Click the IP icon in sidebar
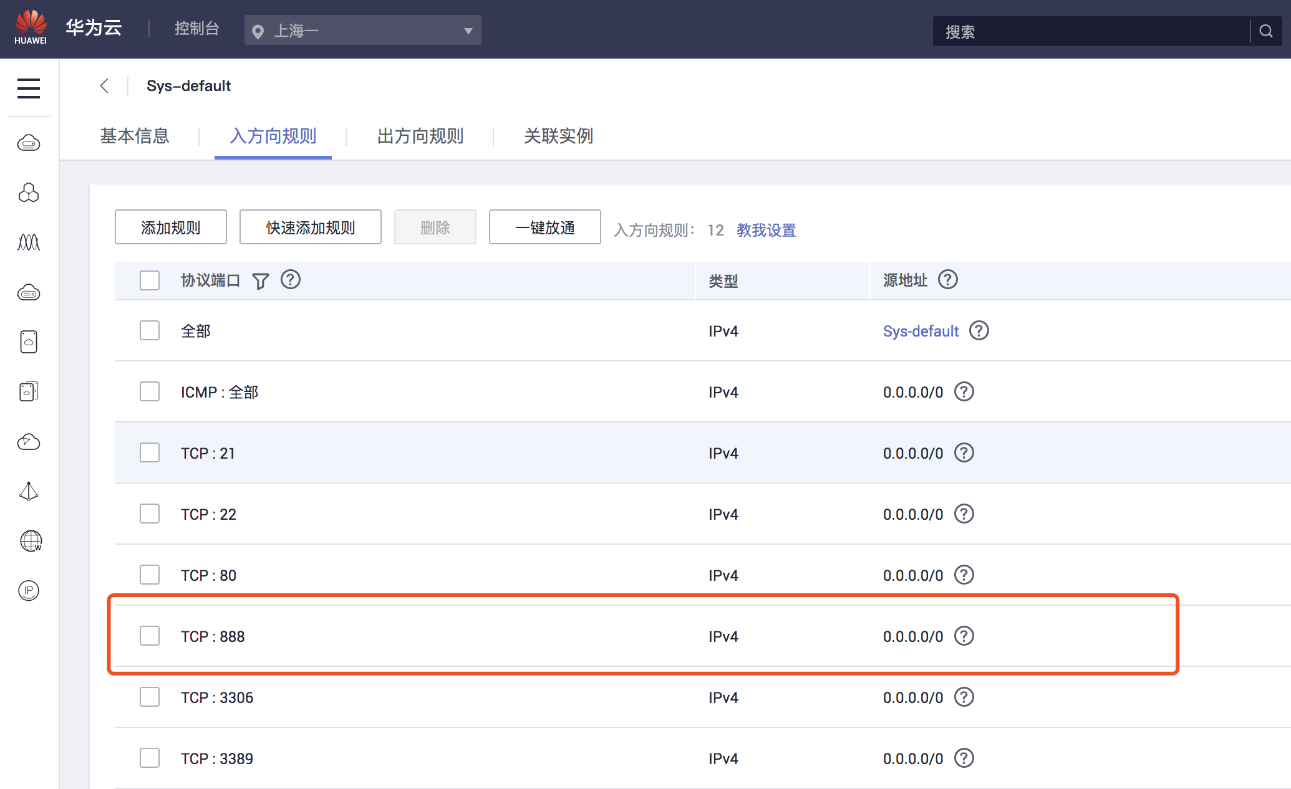 click(29, 590)
